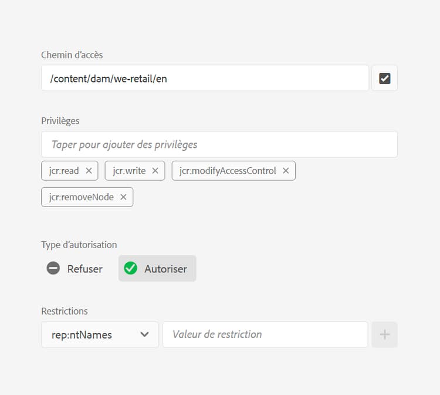Image resolution: width=440 pixels, height=395 pixels.
Task: Remove the jcr:write privilege tag
Action: 155,171
